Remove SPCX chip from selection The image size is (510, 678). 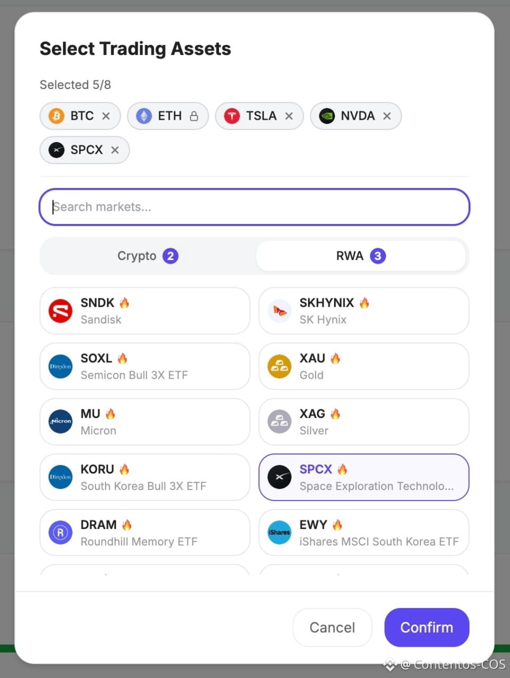click(x=115, y=150)
